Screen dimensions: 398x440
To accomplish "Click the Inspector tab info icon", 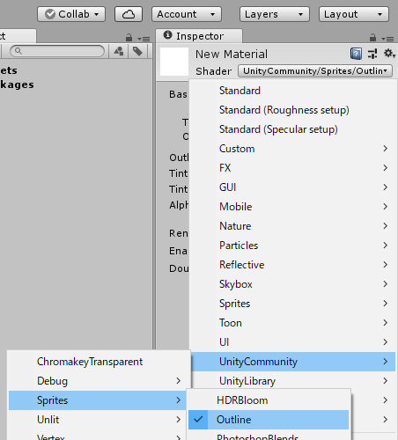I will tap(167, 35).
